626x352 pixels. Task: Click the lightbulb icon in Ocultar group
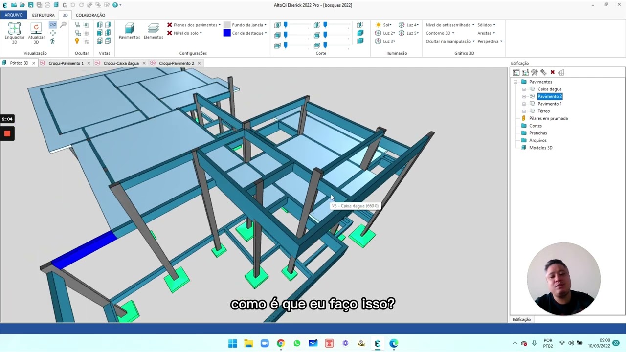[77, 41]
